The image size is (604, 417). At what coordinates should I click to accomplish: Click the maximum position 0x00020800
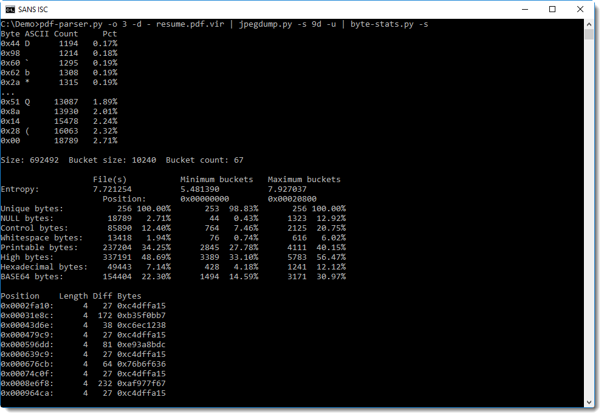tap(292, 199)
